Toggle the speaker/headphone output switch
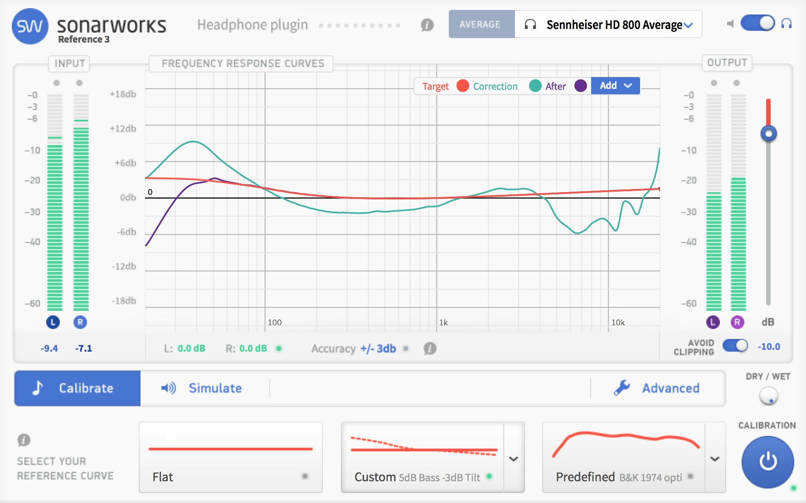The width and height of the screenshot is (806, 503). (x=757, y=24)
